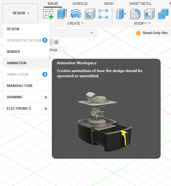This screenshot has height=186, width=171.
Task: Click the Fillet tool icon
Action: tap(135, 14)
